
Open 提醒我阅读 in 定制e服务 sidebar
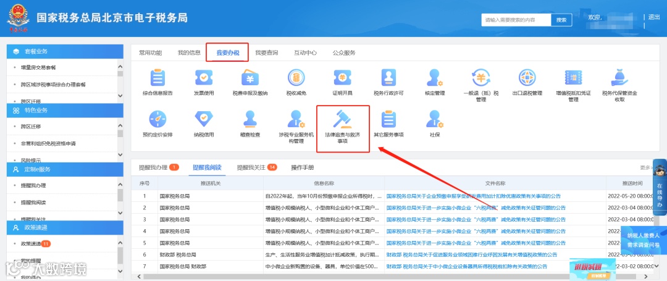pyautogui.click(x=33, y=203)
